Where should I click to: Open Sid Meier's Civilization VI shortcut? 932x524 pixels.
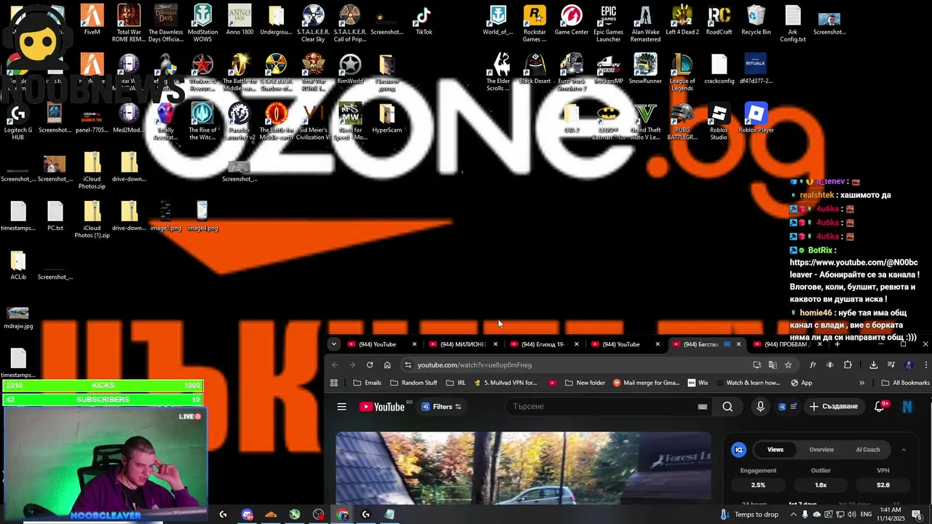tap(313, 121)
